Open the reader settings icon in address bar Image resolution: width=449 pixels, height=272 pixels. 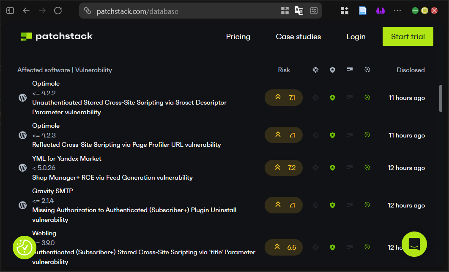314,11
